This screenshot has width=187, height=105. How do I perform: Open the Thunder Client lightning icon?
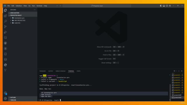[x=5, y=49]
